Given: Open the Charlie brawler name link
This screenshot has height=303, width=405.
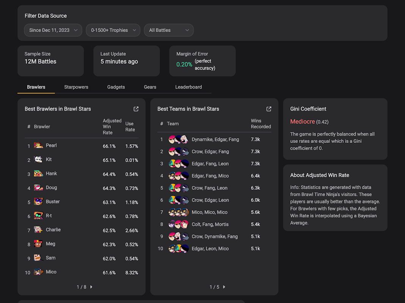Looking at the screenshot, I should click(53, 230).
